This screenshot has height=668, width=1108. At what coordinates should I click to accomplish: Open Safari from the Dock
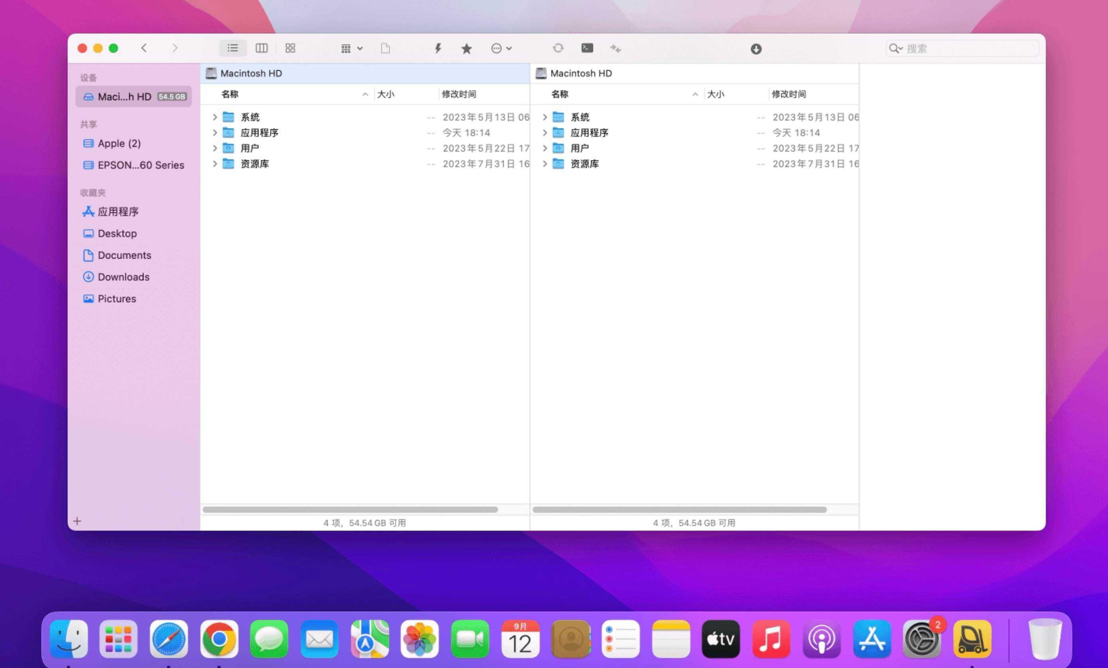(169, 638)
